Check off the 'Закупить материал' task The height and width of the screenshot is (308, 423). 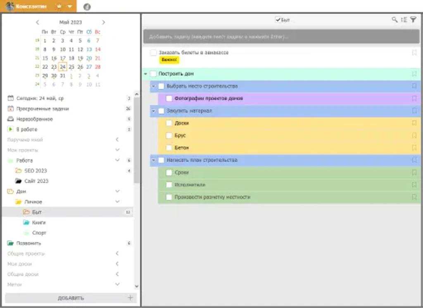161,111
